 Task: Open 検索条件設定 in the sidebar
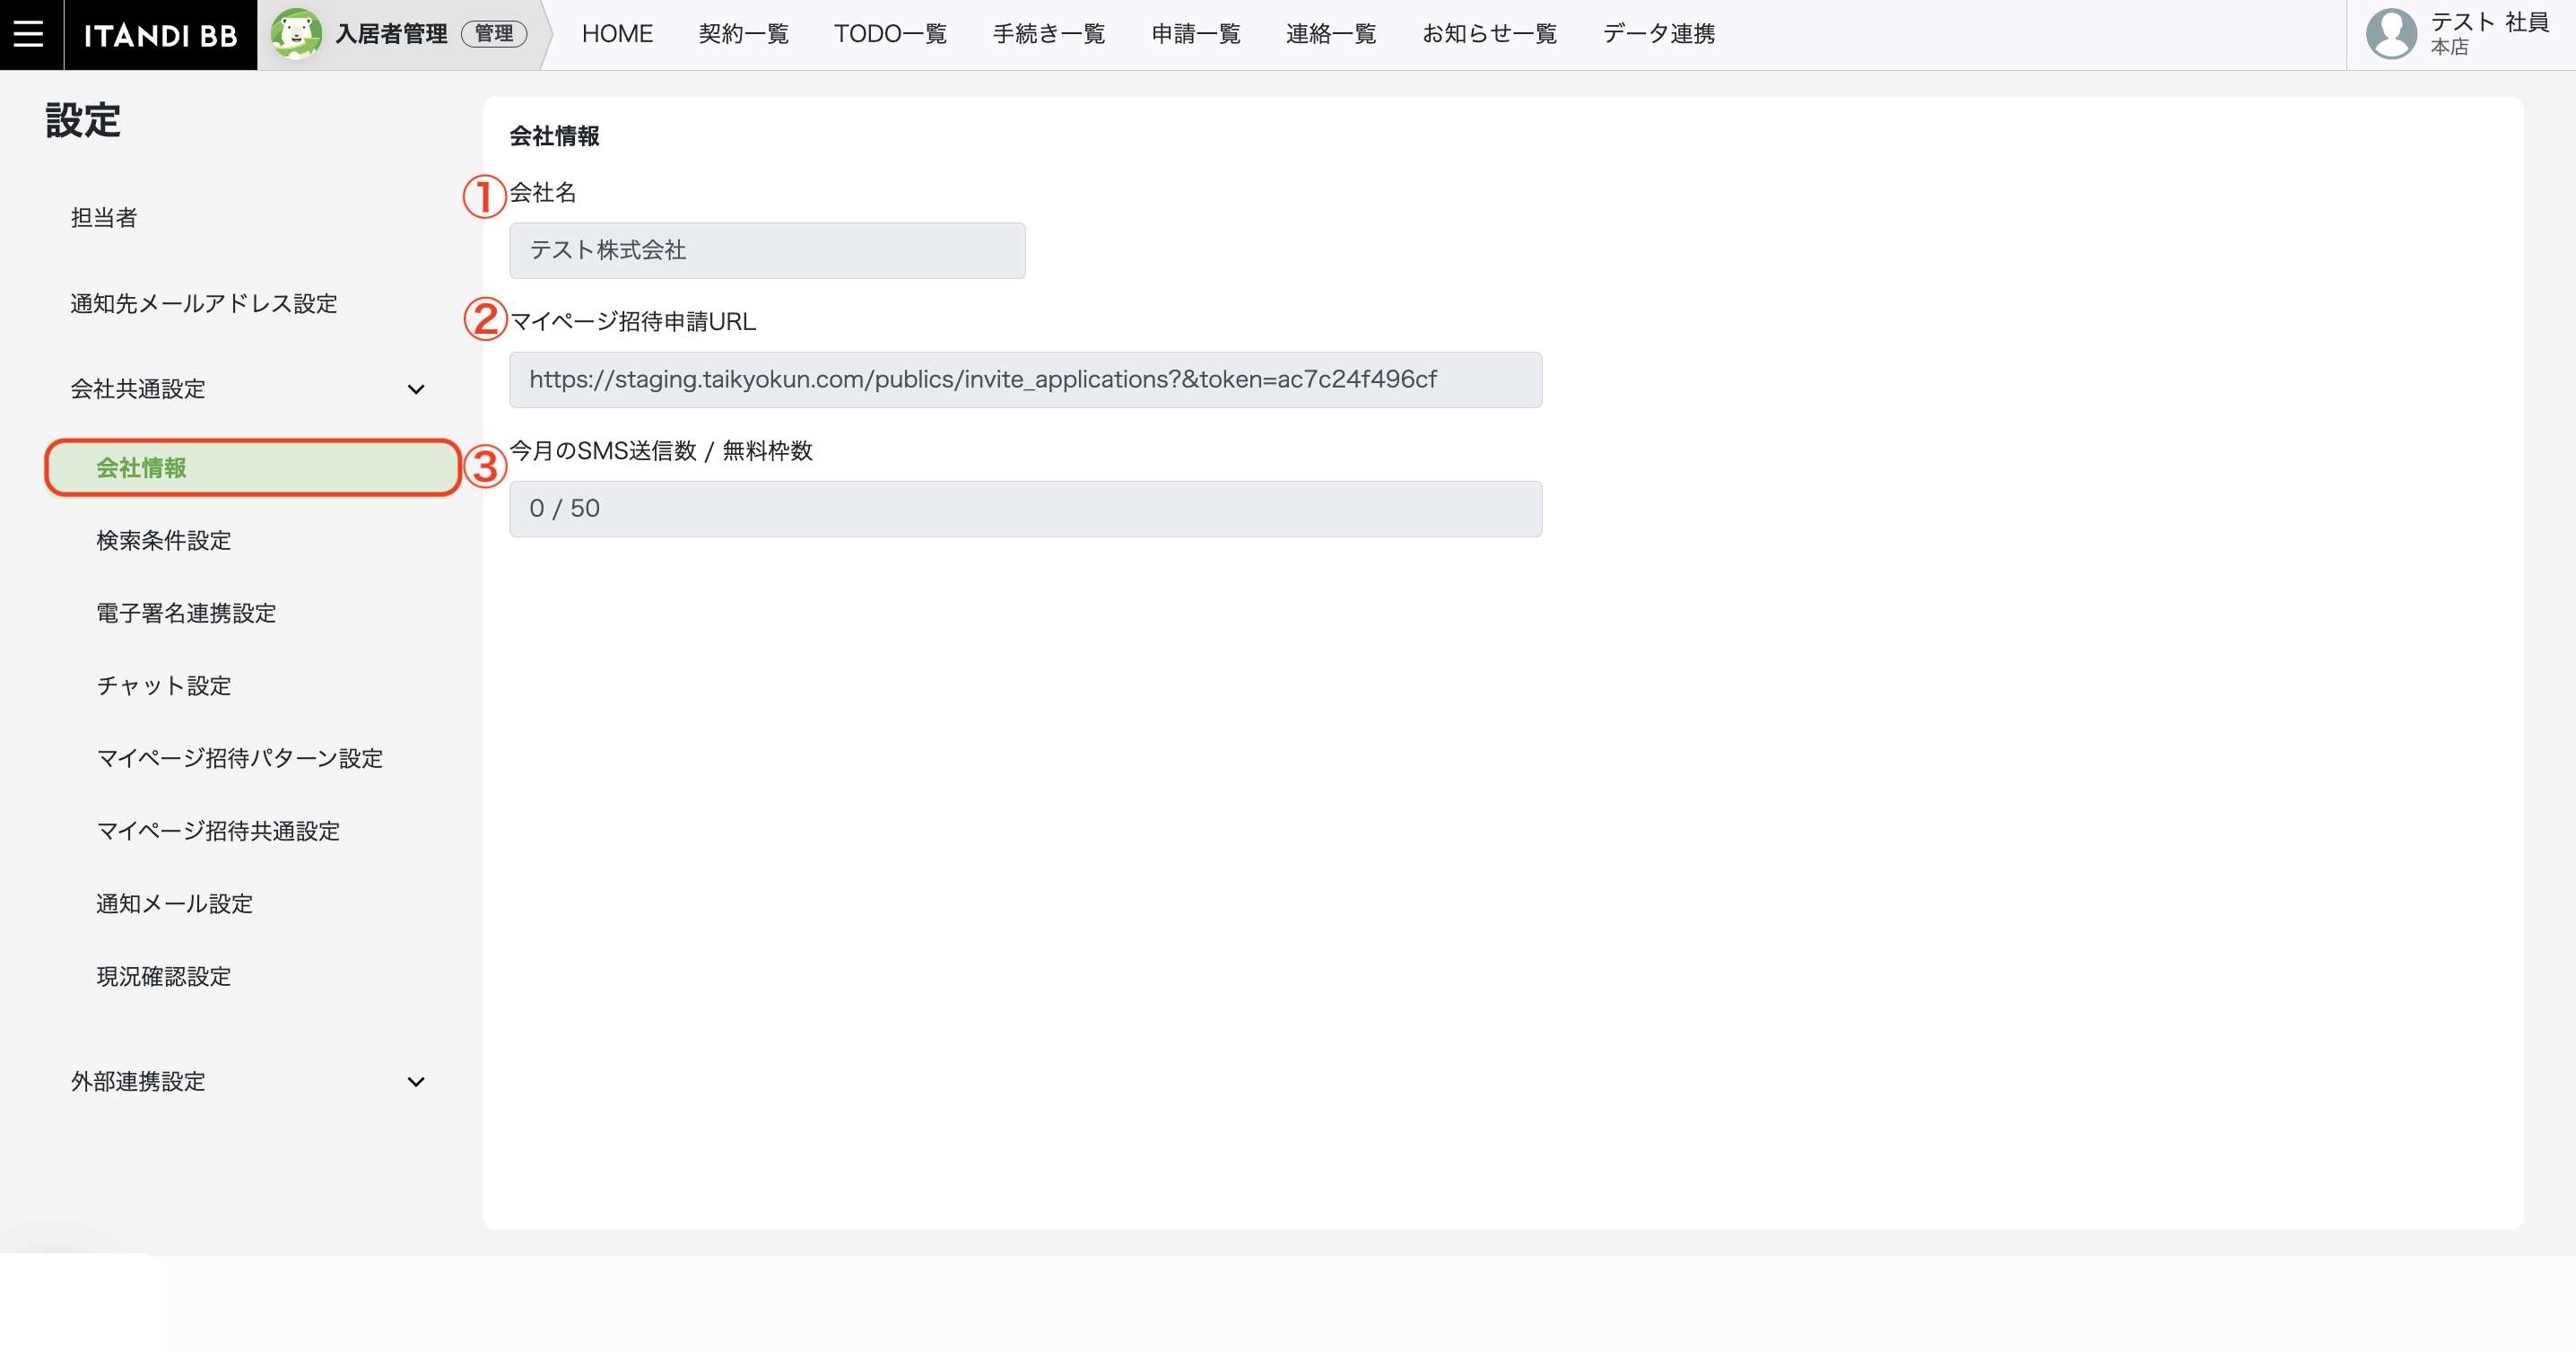click(164, 540)
